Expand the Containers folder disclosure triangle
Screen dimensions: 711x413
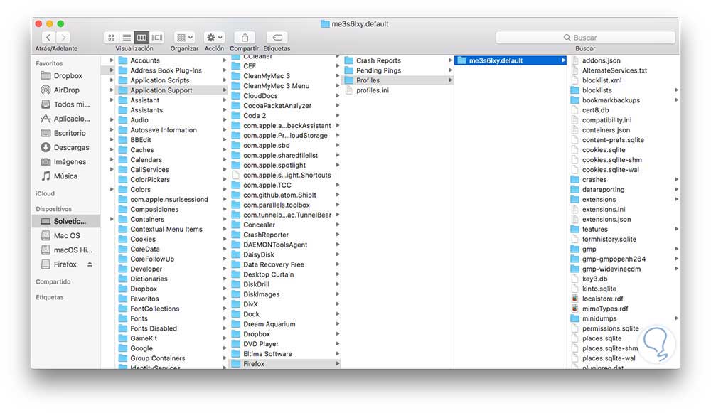tap(112, 220)
